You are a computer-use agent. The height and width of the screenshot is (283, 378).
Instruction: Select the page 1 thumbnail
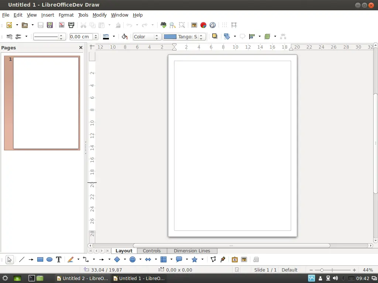pyautogui.click(x=42, y=103)
